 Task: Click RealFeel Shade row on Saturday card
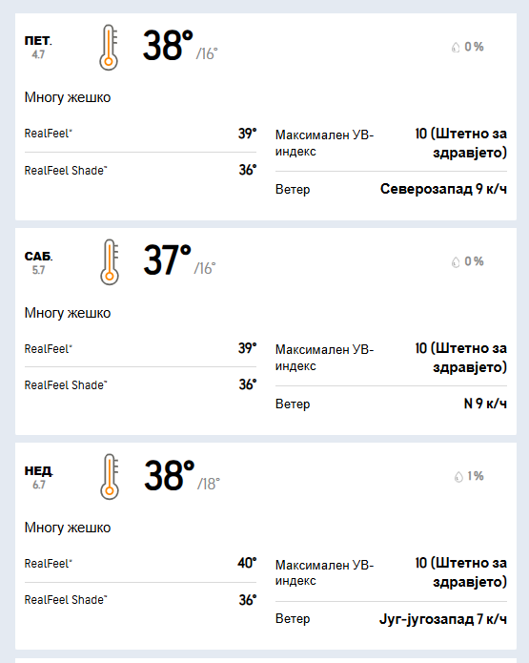click(x=140, y=384)
